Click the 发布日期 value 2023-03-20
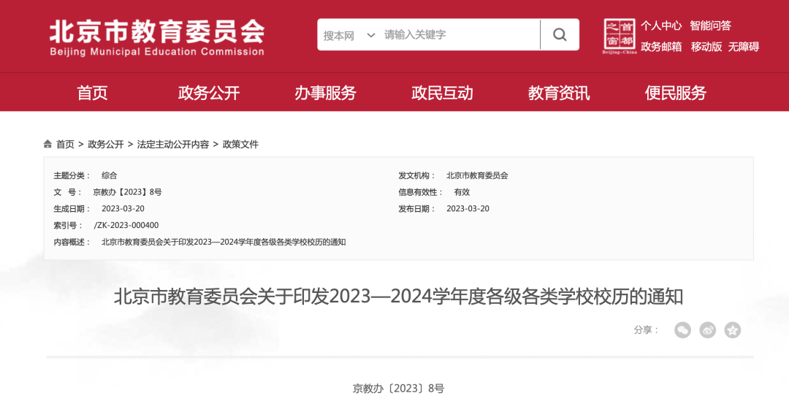Image resolution: width=789 pixels, height=401 pixels. pyautogui.click(x=468, y=209)
